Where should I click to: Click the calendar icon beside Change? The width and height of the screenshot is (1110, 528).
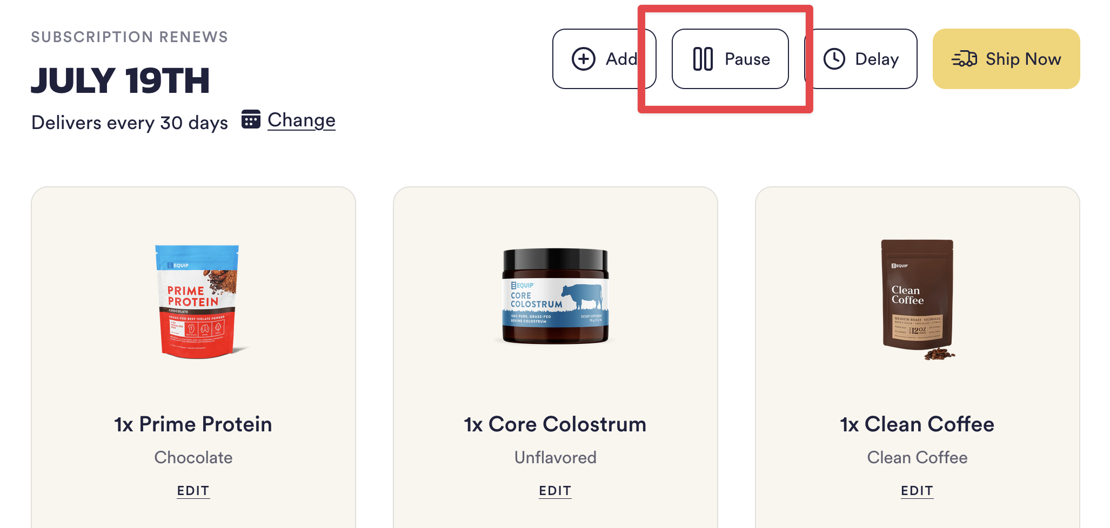pyautogui.click(x=251, y=119)
